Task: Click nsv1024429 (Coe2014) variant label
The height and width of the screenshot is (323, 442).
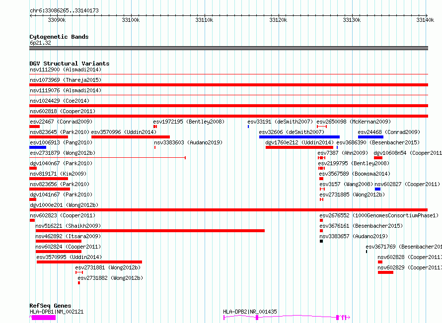Action: click(60, 101)
